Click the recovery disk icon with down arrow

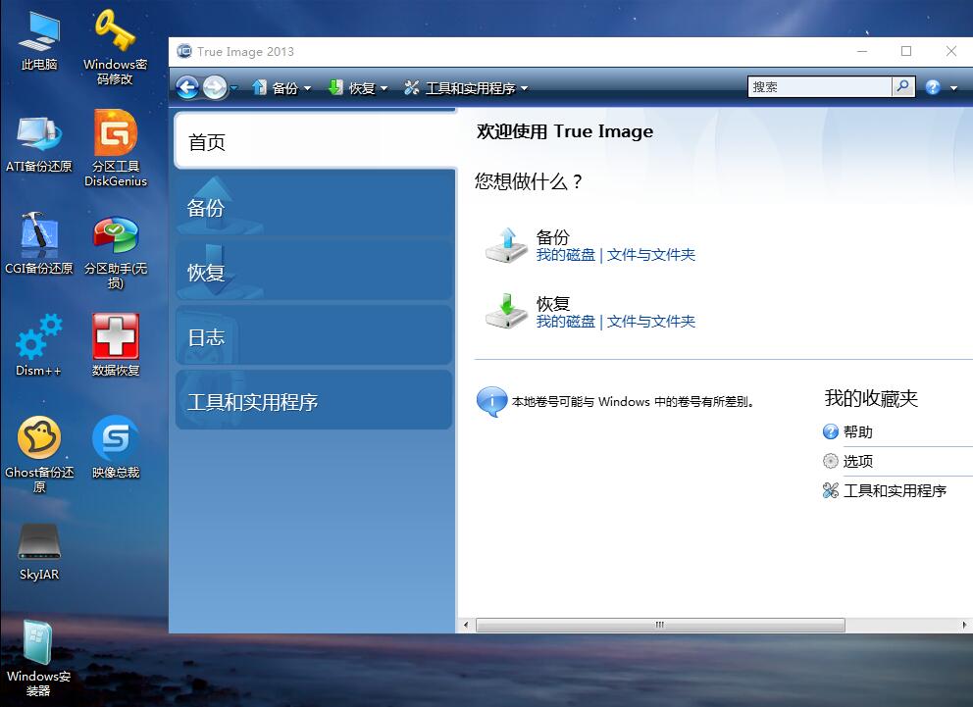point(506,312)
